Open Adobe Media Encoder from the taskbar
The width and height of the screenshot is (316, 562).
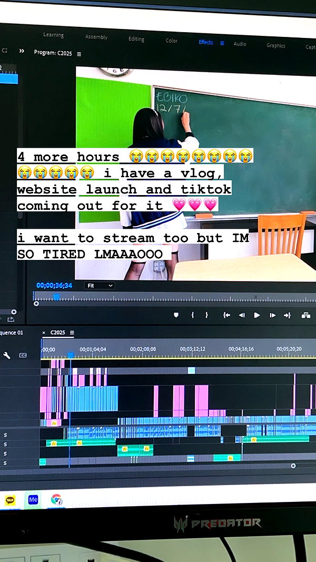tap(33, 499)
